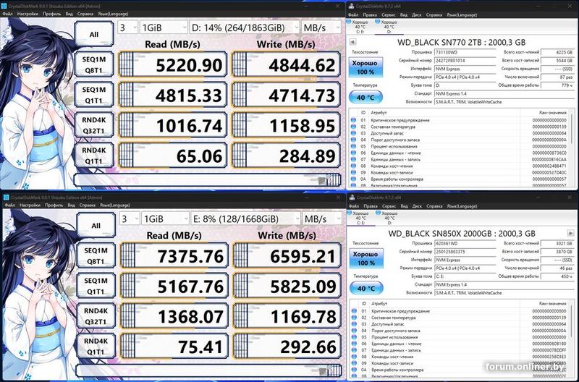The width and height of the screenshot is (579, 382).
Task: Open drive selector showing D: 14% (264/1863GiB)
Action: click(245, 27)
